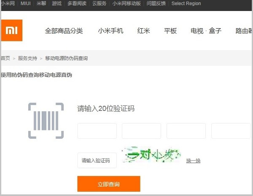Select the 电视 navigation item

(x=197, y=31)
